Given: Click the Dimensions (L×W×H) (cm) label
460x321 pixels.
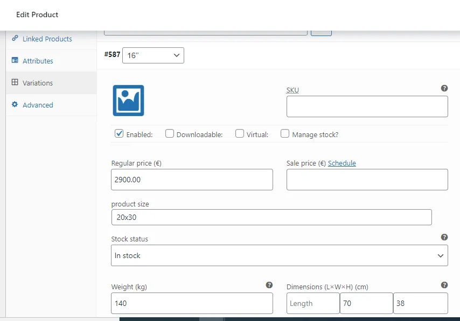Looking at the screenshot, I should click(327, 287).
